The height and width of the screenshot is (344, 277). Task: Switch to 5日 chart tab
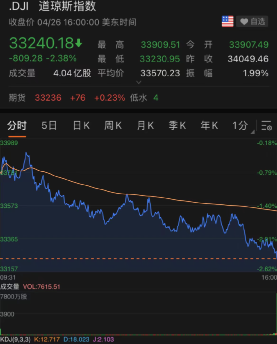pyautogui.click(x=49, y=126)
